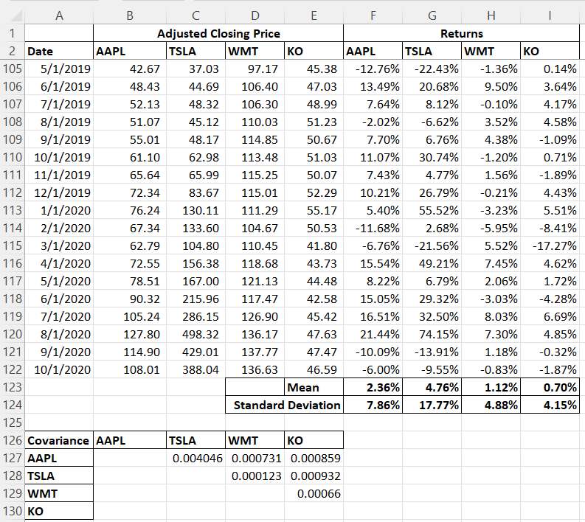Screen dimensions: 585x522
Task: Select covariance value 0.000731
Action: (x=255, y=459)
